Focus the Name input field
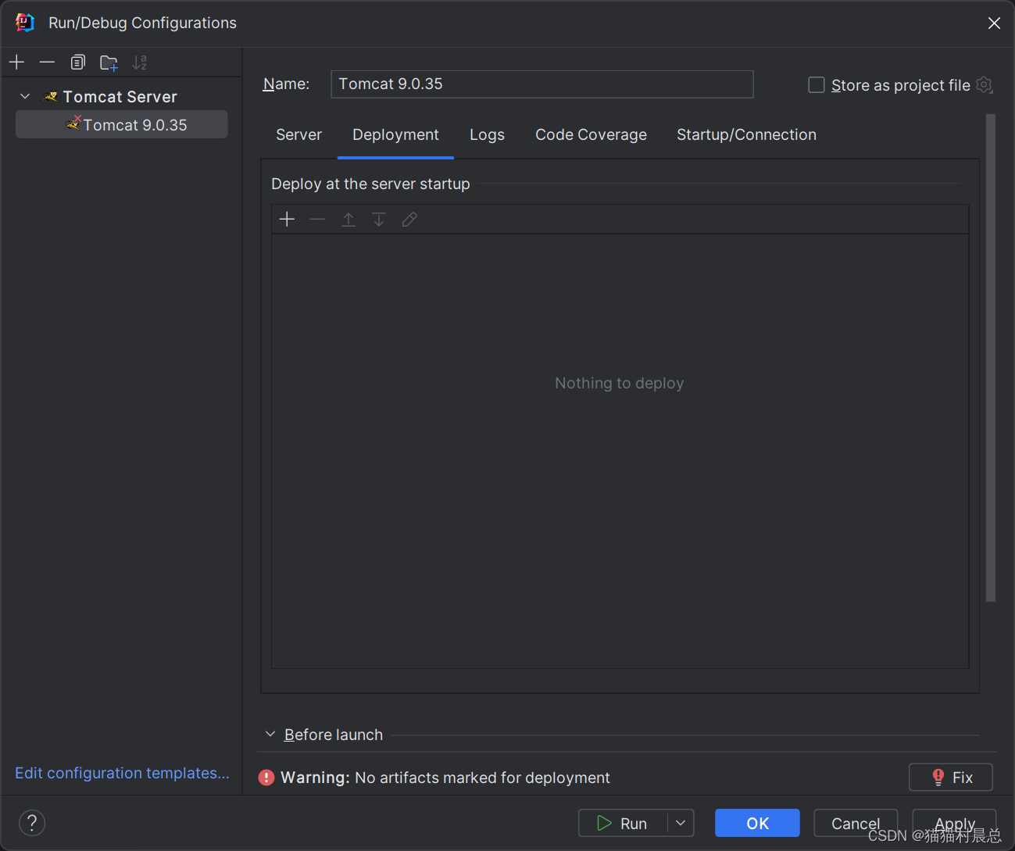 pos(542,84)
